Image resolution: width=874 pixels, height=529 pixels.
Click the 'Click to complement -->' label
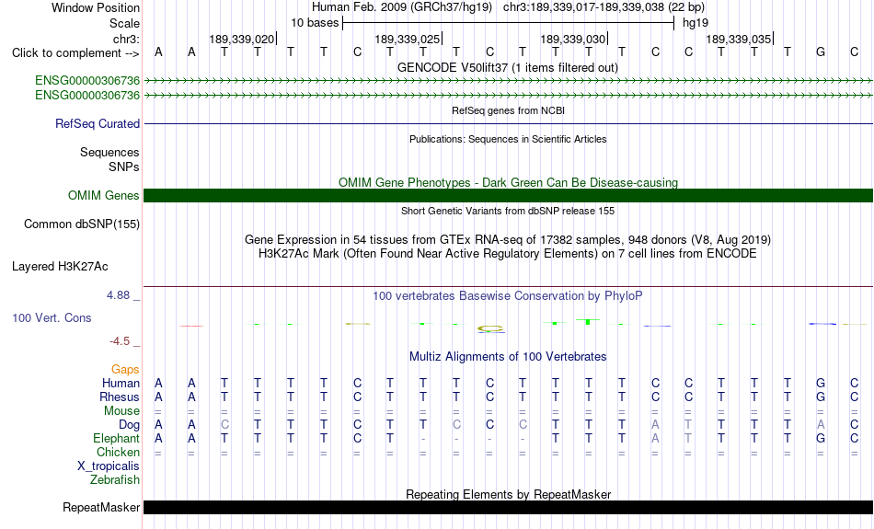point(75,53)
